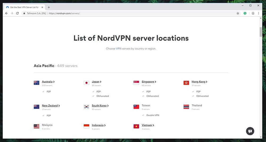
Task: Click the browser back arrow
Action: (6, 13)
